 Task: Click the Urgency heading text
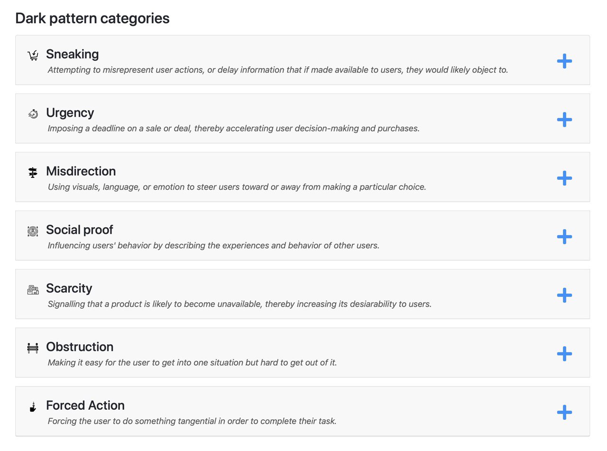coord(70,113)
